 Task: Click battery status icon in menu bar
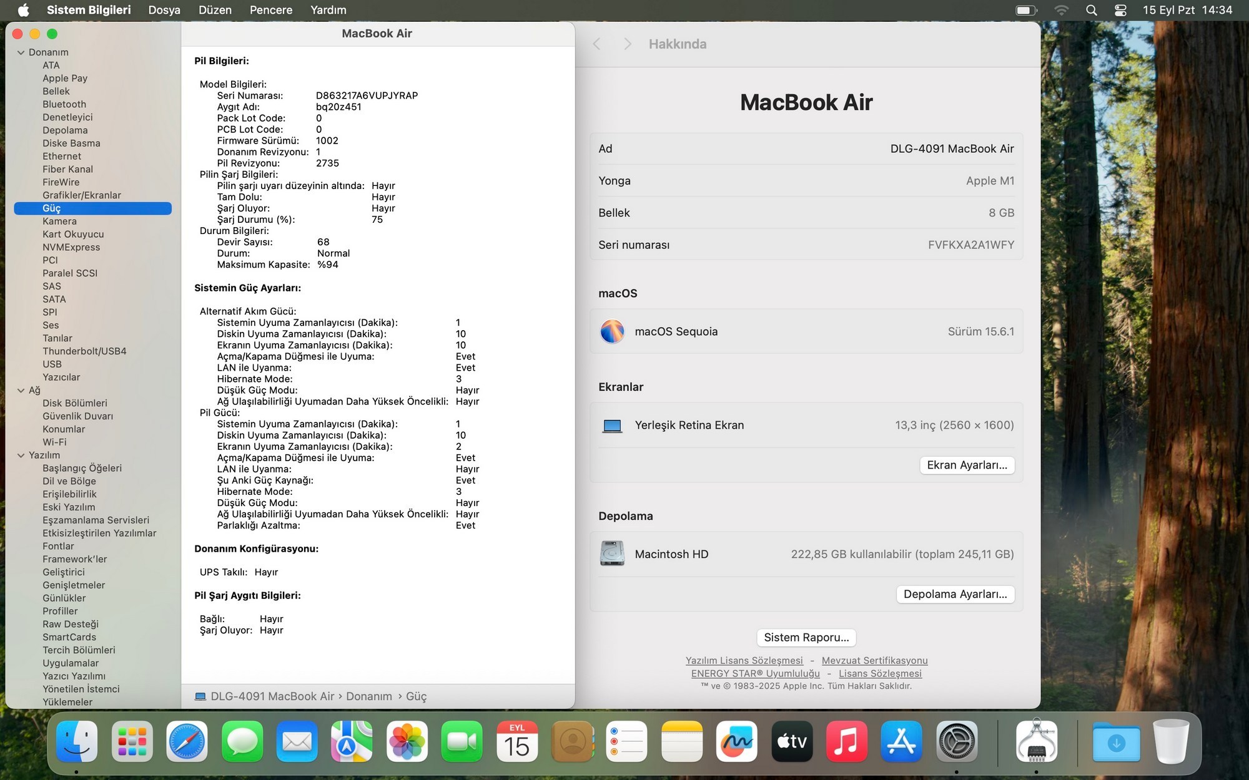(x=1026, y=10)
